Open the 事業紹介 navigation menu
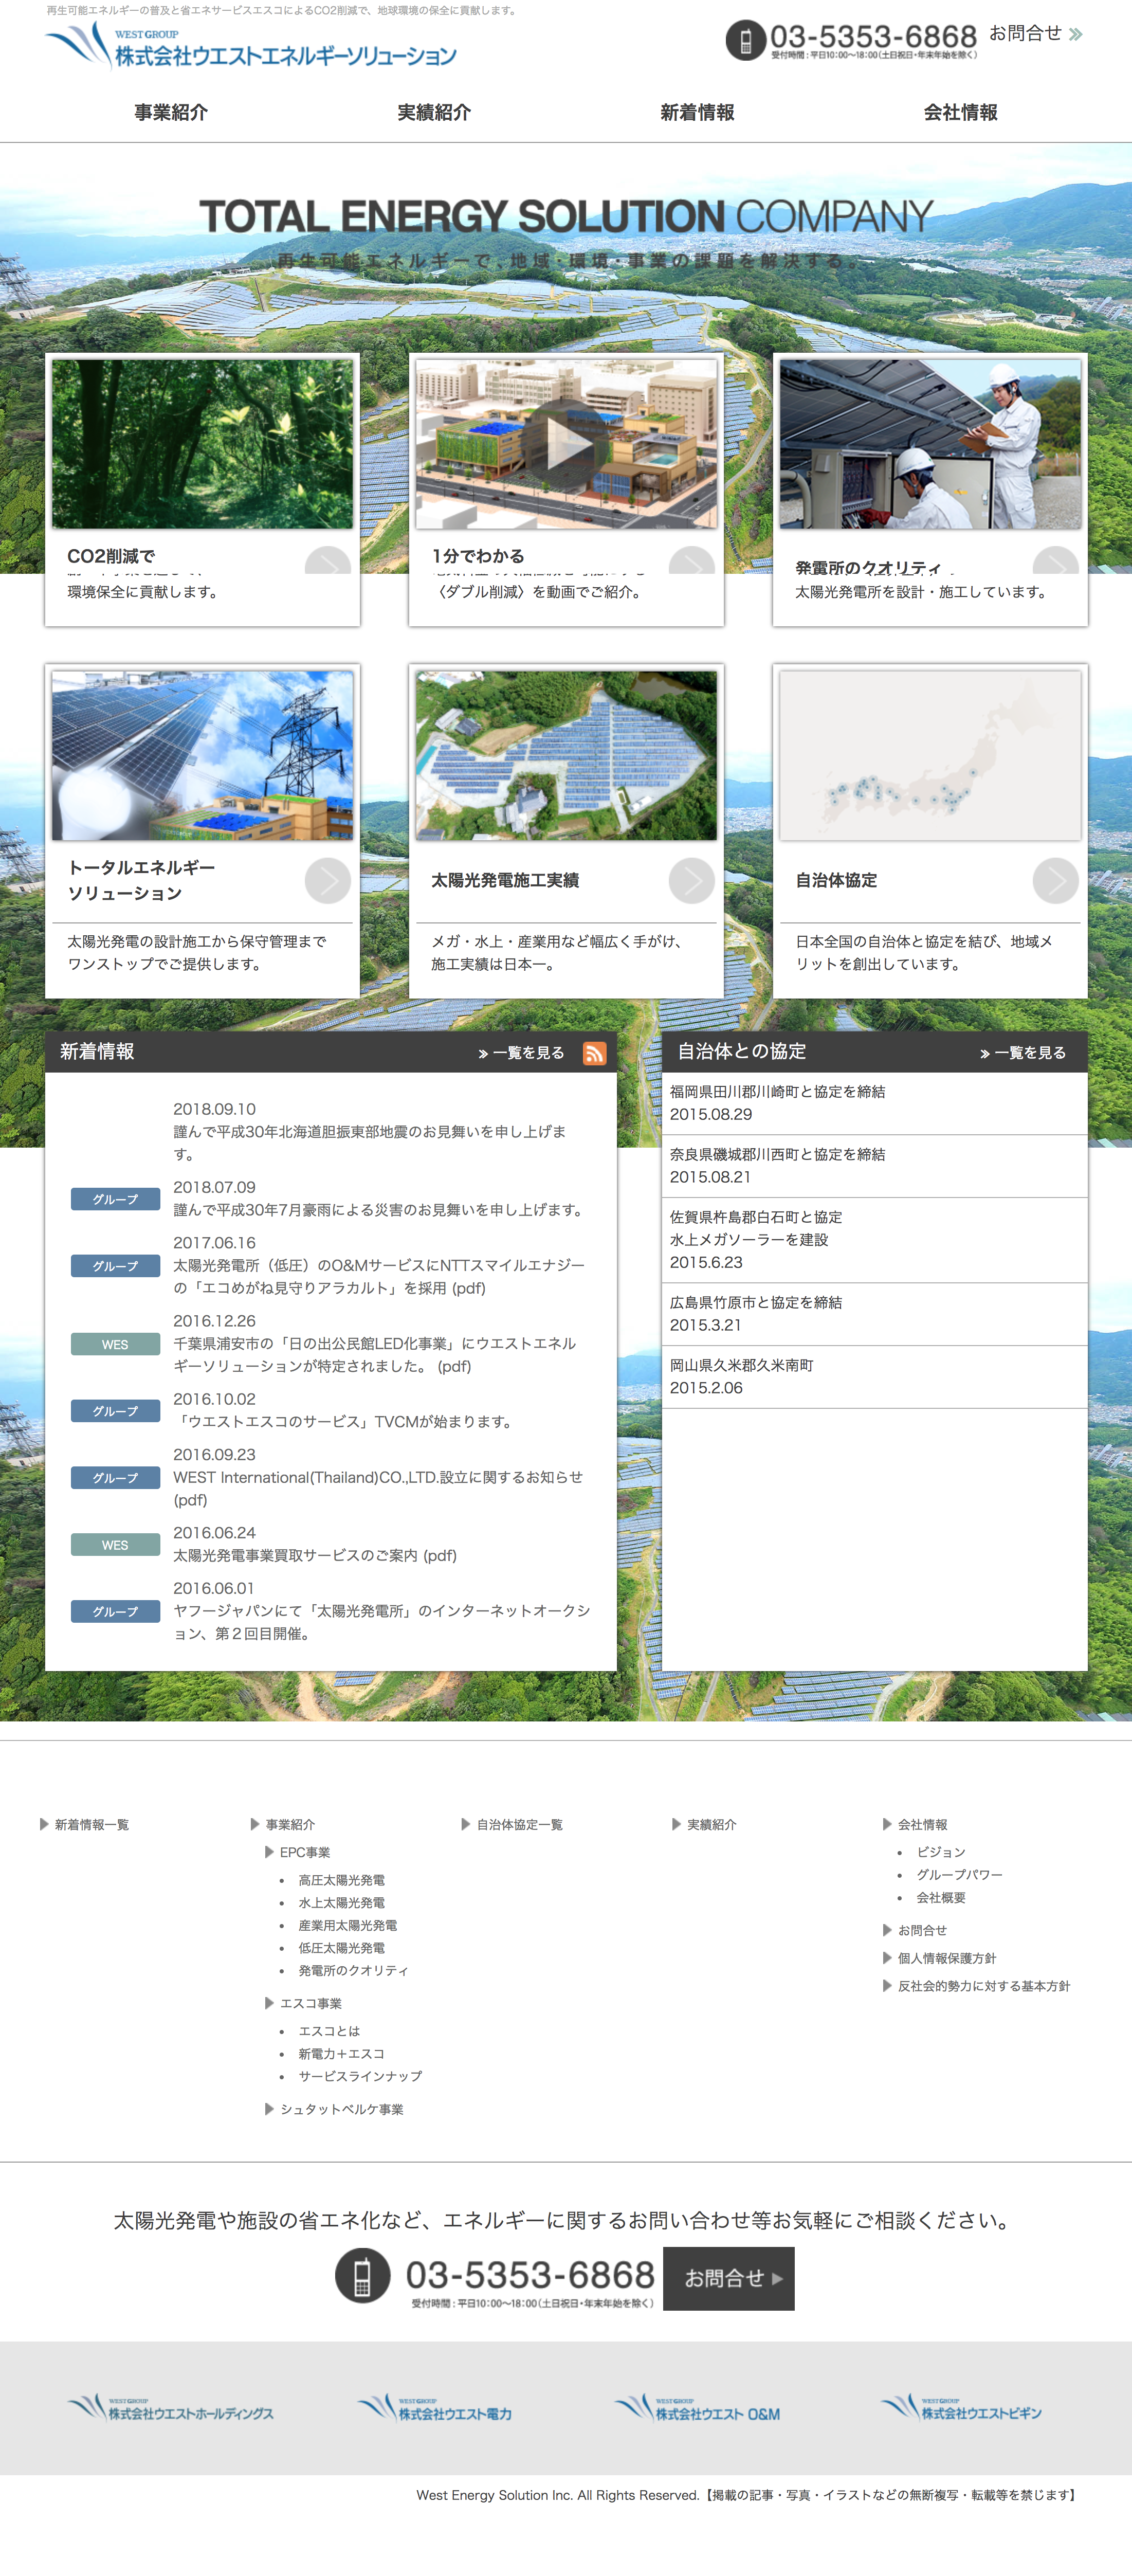 [171, 112]
